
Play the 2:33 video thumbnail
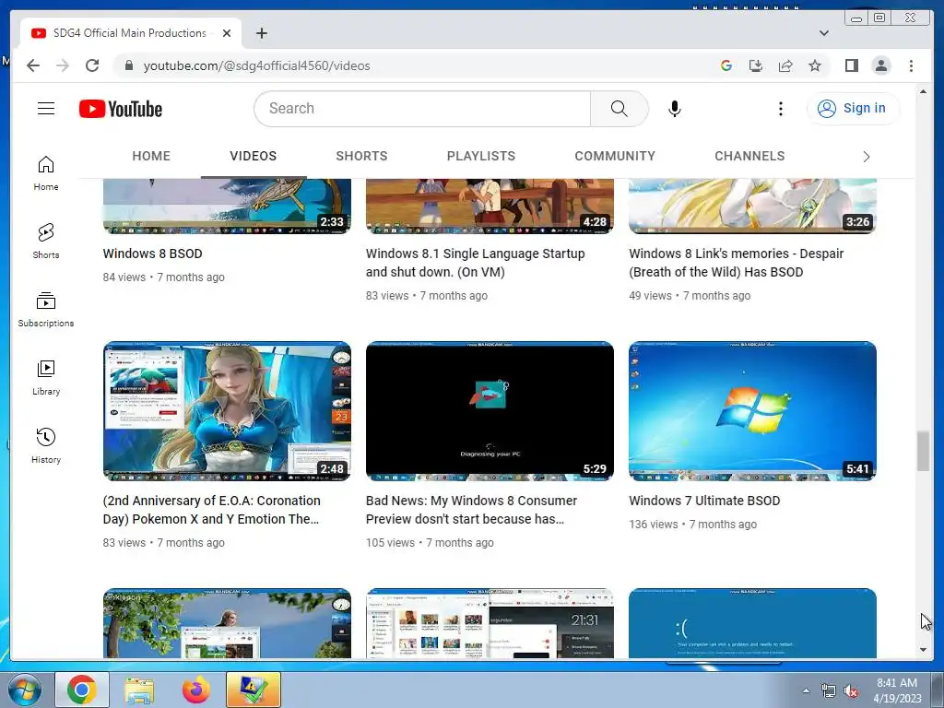[x=227, y=206]
